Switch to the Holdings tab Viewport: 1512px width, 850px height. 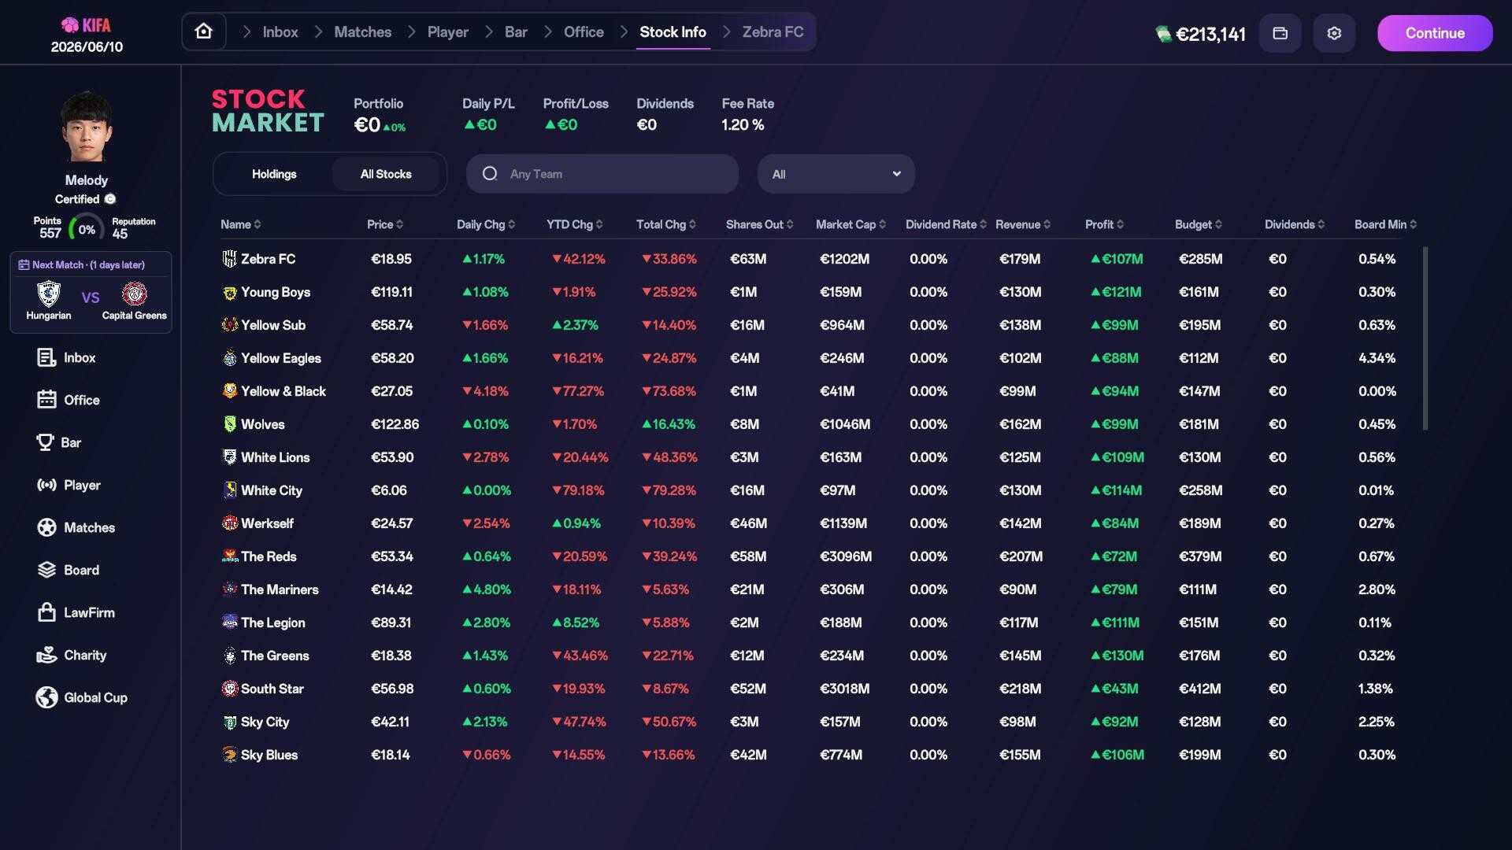[274, 174]
